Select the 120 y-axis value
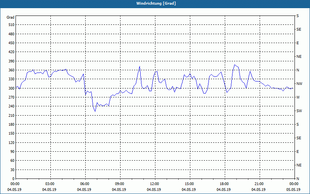310x194 pixels. click(12, 142)
